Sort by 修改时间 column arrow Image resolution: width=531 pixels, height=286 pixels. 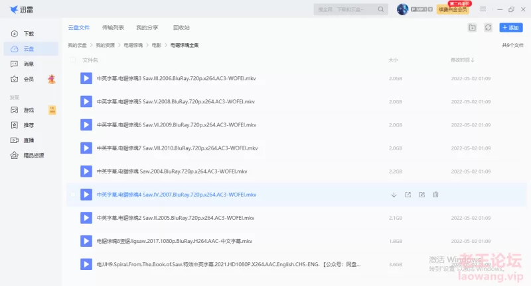pos(473,60)
